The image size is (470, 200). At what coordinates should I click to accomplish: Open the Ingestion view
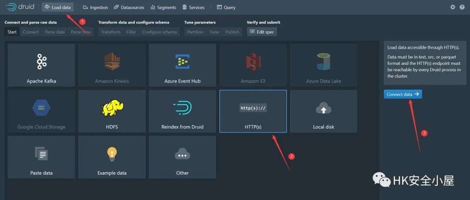point(95,7)
